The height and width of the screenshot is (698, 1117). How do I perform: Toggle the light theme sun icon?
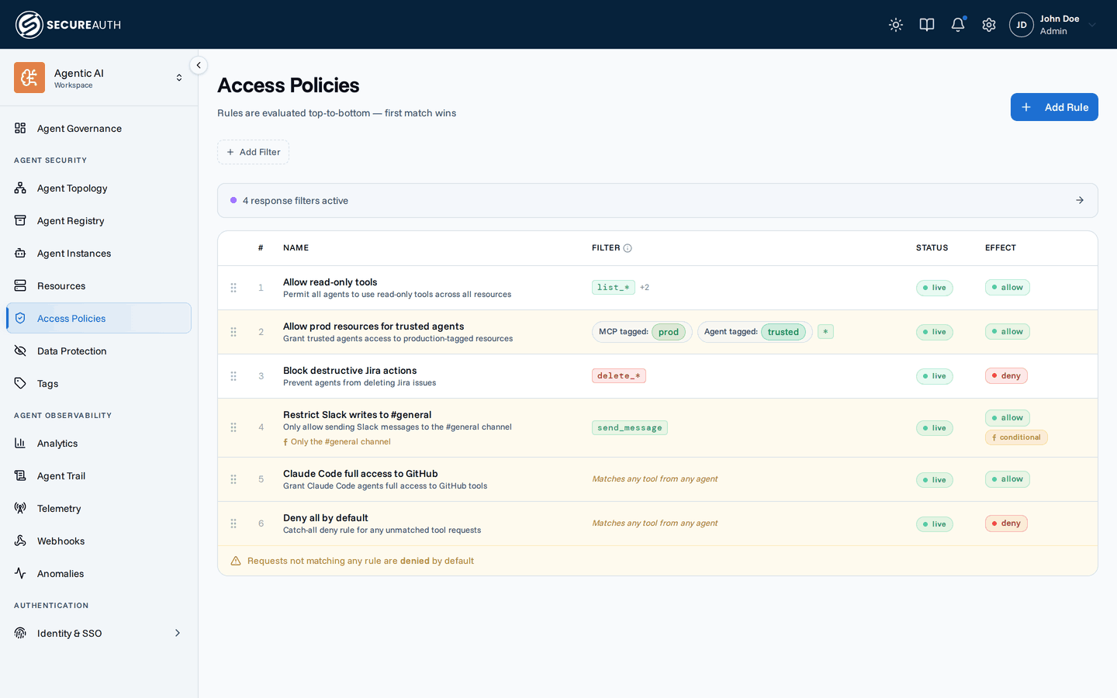(x=896, y=25)
